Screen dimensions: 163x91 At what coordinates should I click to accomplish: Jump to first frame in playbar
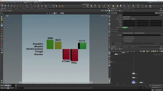coord(2,85)
